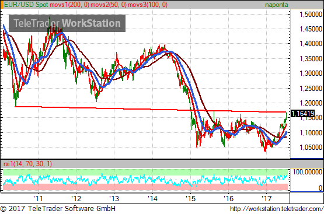Click the '13 year marker on time axis
The width and height of the screenshot is (324, 214).
[114, 199]
